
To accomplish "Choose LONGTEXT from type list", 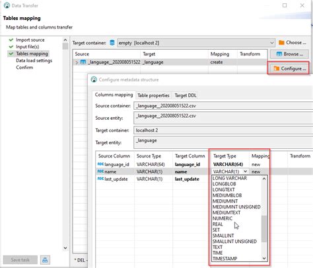I will click(x=223, y=189).
